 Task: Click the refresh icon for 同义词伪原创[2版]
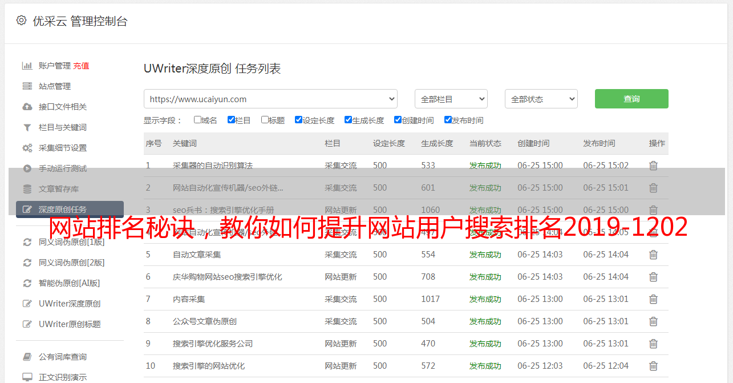(27, 263)
